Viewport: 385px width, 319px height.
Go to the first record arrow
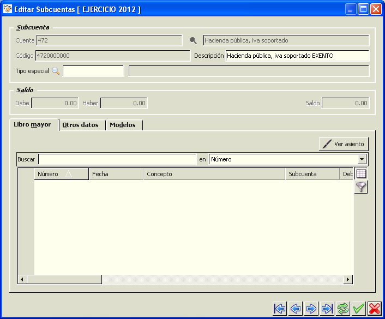280,309
